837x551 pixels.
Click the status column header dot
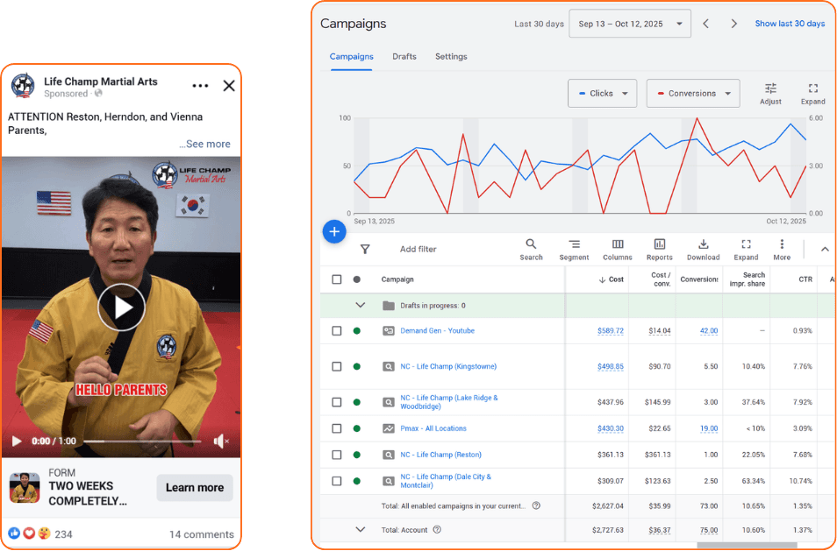coord(356,279)
